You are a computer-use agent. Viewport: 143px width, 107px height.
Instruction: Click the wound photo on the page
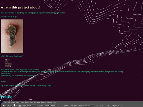coord(12,36)
